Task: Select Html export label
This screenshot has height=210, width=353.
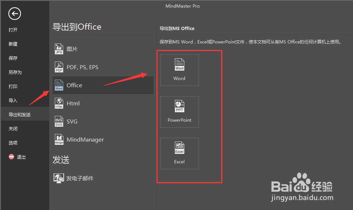Action: [x=73, y=103]
